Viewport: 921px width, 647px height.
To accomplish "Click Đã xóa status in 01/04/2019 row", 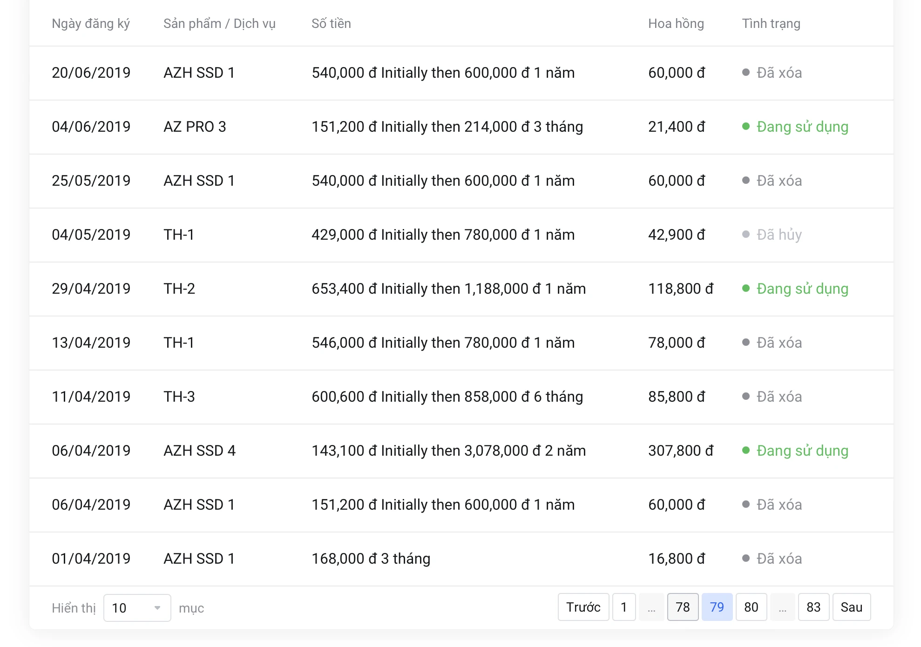I will [x=772, y=559].
